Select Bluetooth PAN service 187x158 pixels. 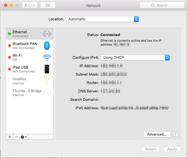click(30, 46)
